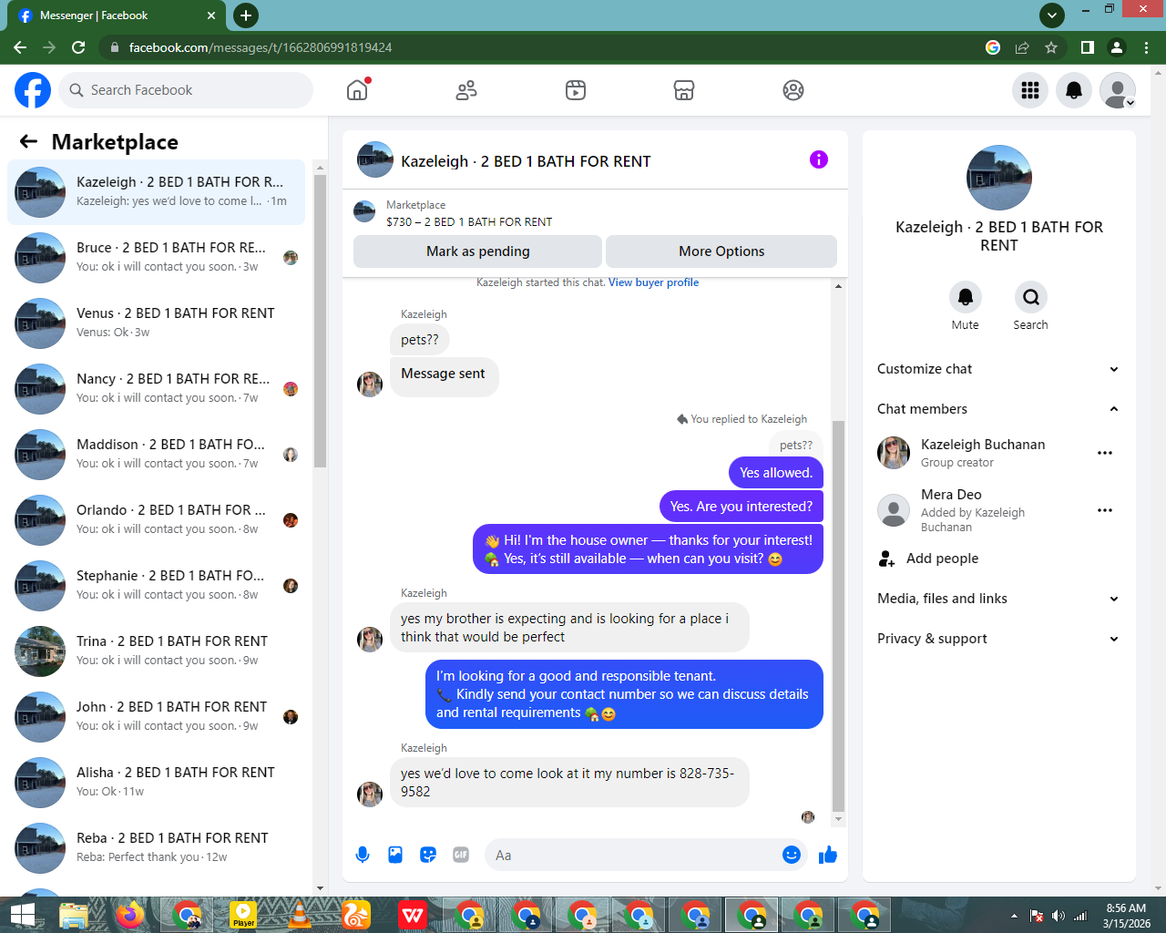This screenshot has height=933, width=1166.
Task: Open the account profile menu
Action: pyautogui.click(x=1118, y=90)
